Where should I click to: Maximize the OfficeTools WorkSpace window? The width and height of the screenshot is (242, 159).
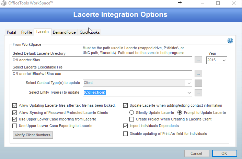(x=218, y=3)
